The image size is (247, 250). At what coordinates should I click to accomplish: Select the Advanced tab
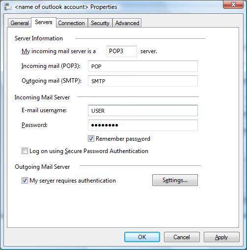click(127, 23)
